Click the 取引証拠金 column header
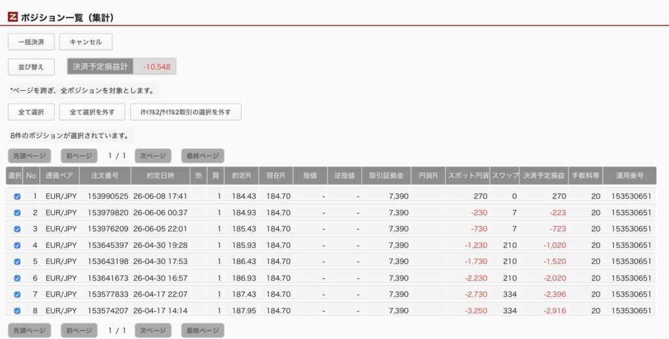This screenshot has width=669, height=339. [x=387, y=175]
